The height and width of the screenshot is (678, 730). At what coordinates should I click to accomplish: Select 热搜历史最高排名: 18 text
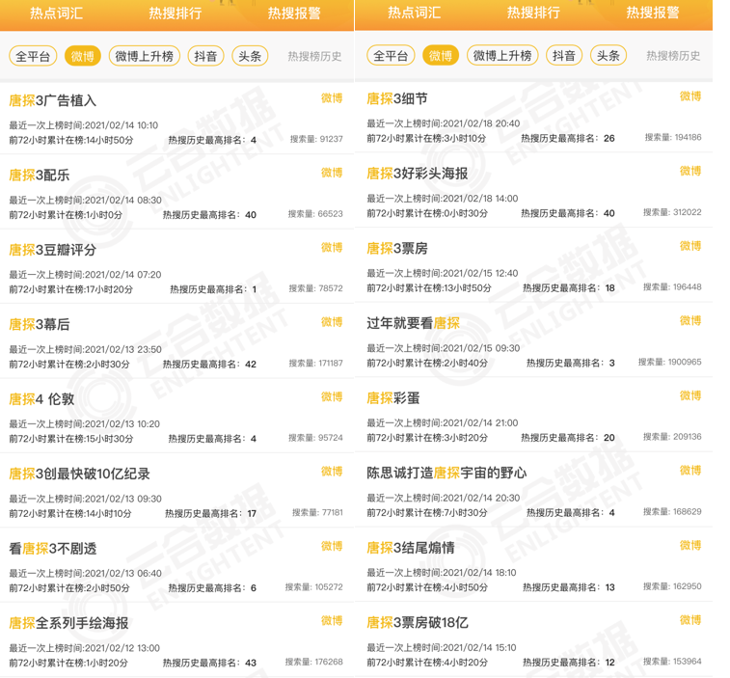pos(568,287)
